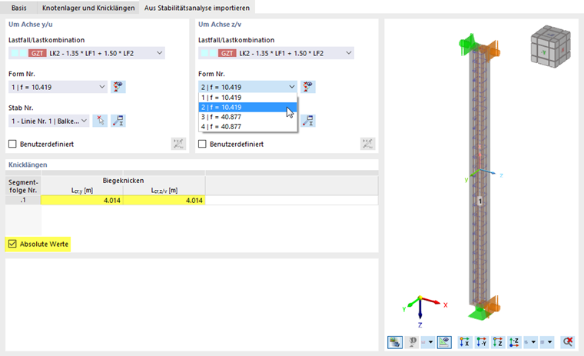The height and width of the screenshot is (356, 584).
Task: Choose mode '3 | f = 40.877' from list
Action: click(x=247, y=117)
